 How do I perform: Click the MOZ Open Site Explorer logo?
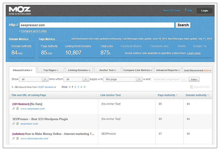click(x=20, y=11)
